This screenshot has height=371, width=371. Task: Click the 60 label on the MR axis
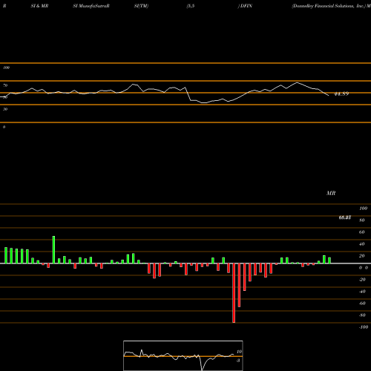[362, 232]
